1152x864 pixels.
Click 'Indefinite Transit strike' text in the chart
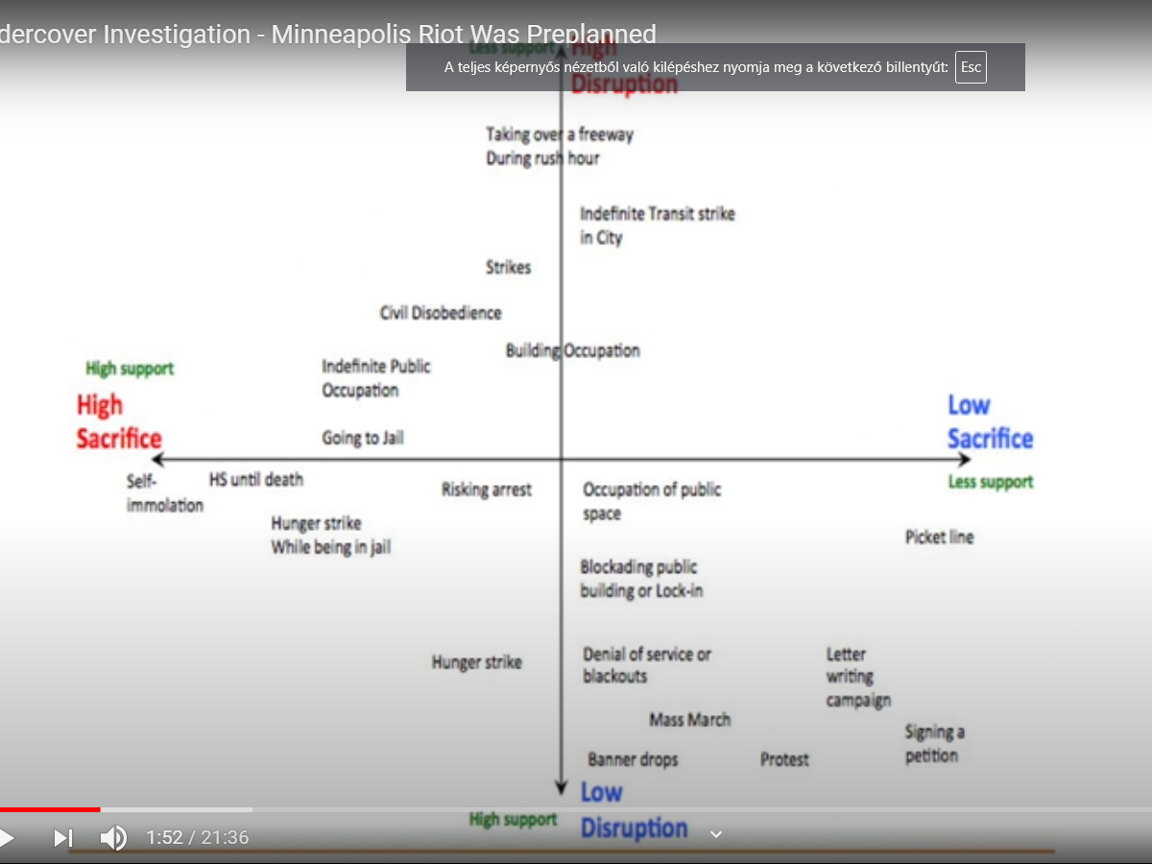[x=657, y=214]
